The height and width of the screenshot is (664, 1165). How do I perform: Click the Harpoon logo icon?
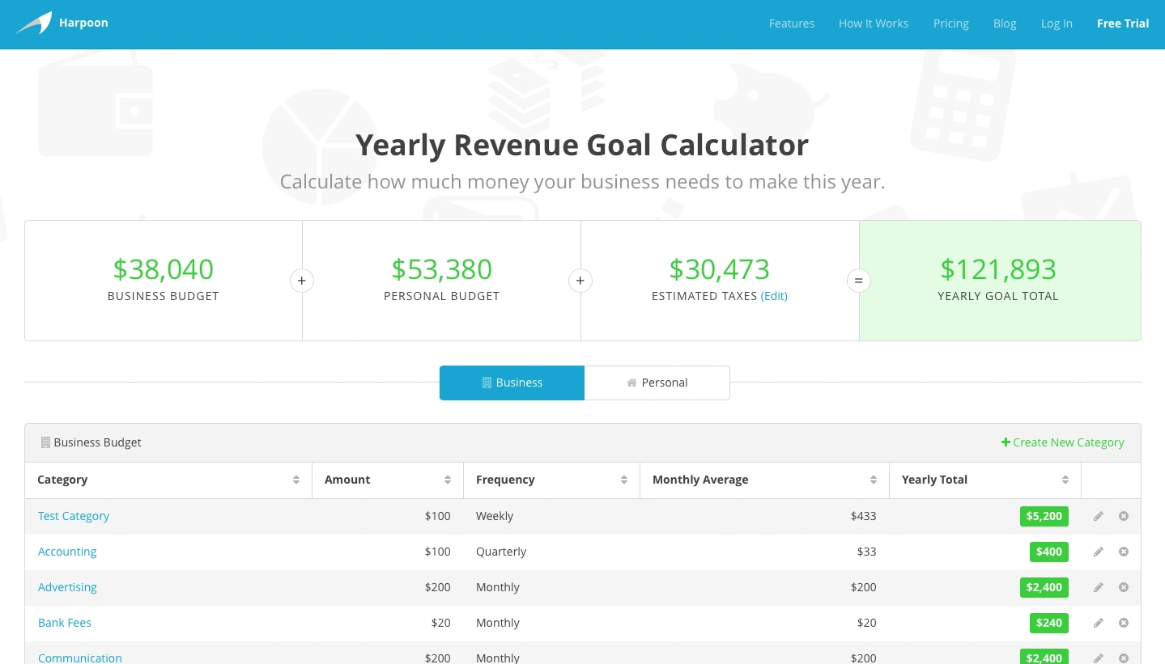[34, 23]
